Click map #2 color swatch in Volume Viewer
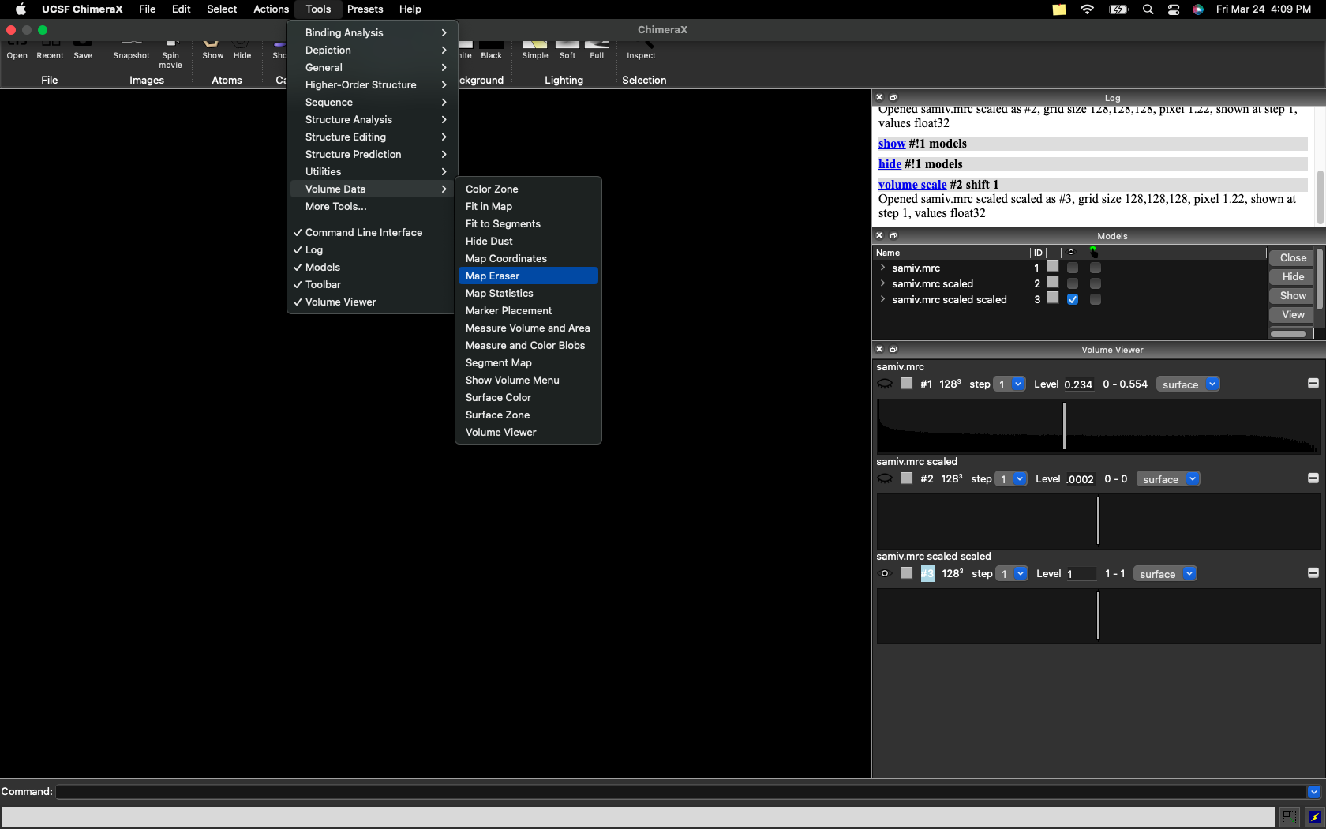This screenshot has height=829, width=1326. 906,478
